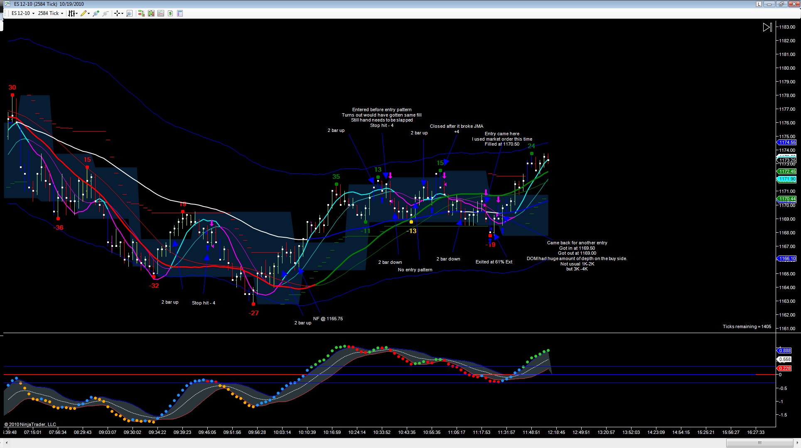Click the 'Closed after it broke JMA' note
Screen dimensions: 801x448
457,126
